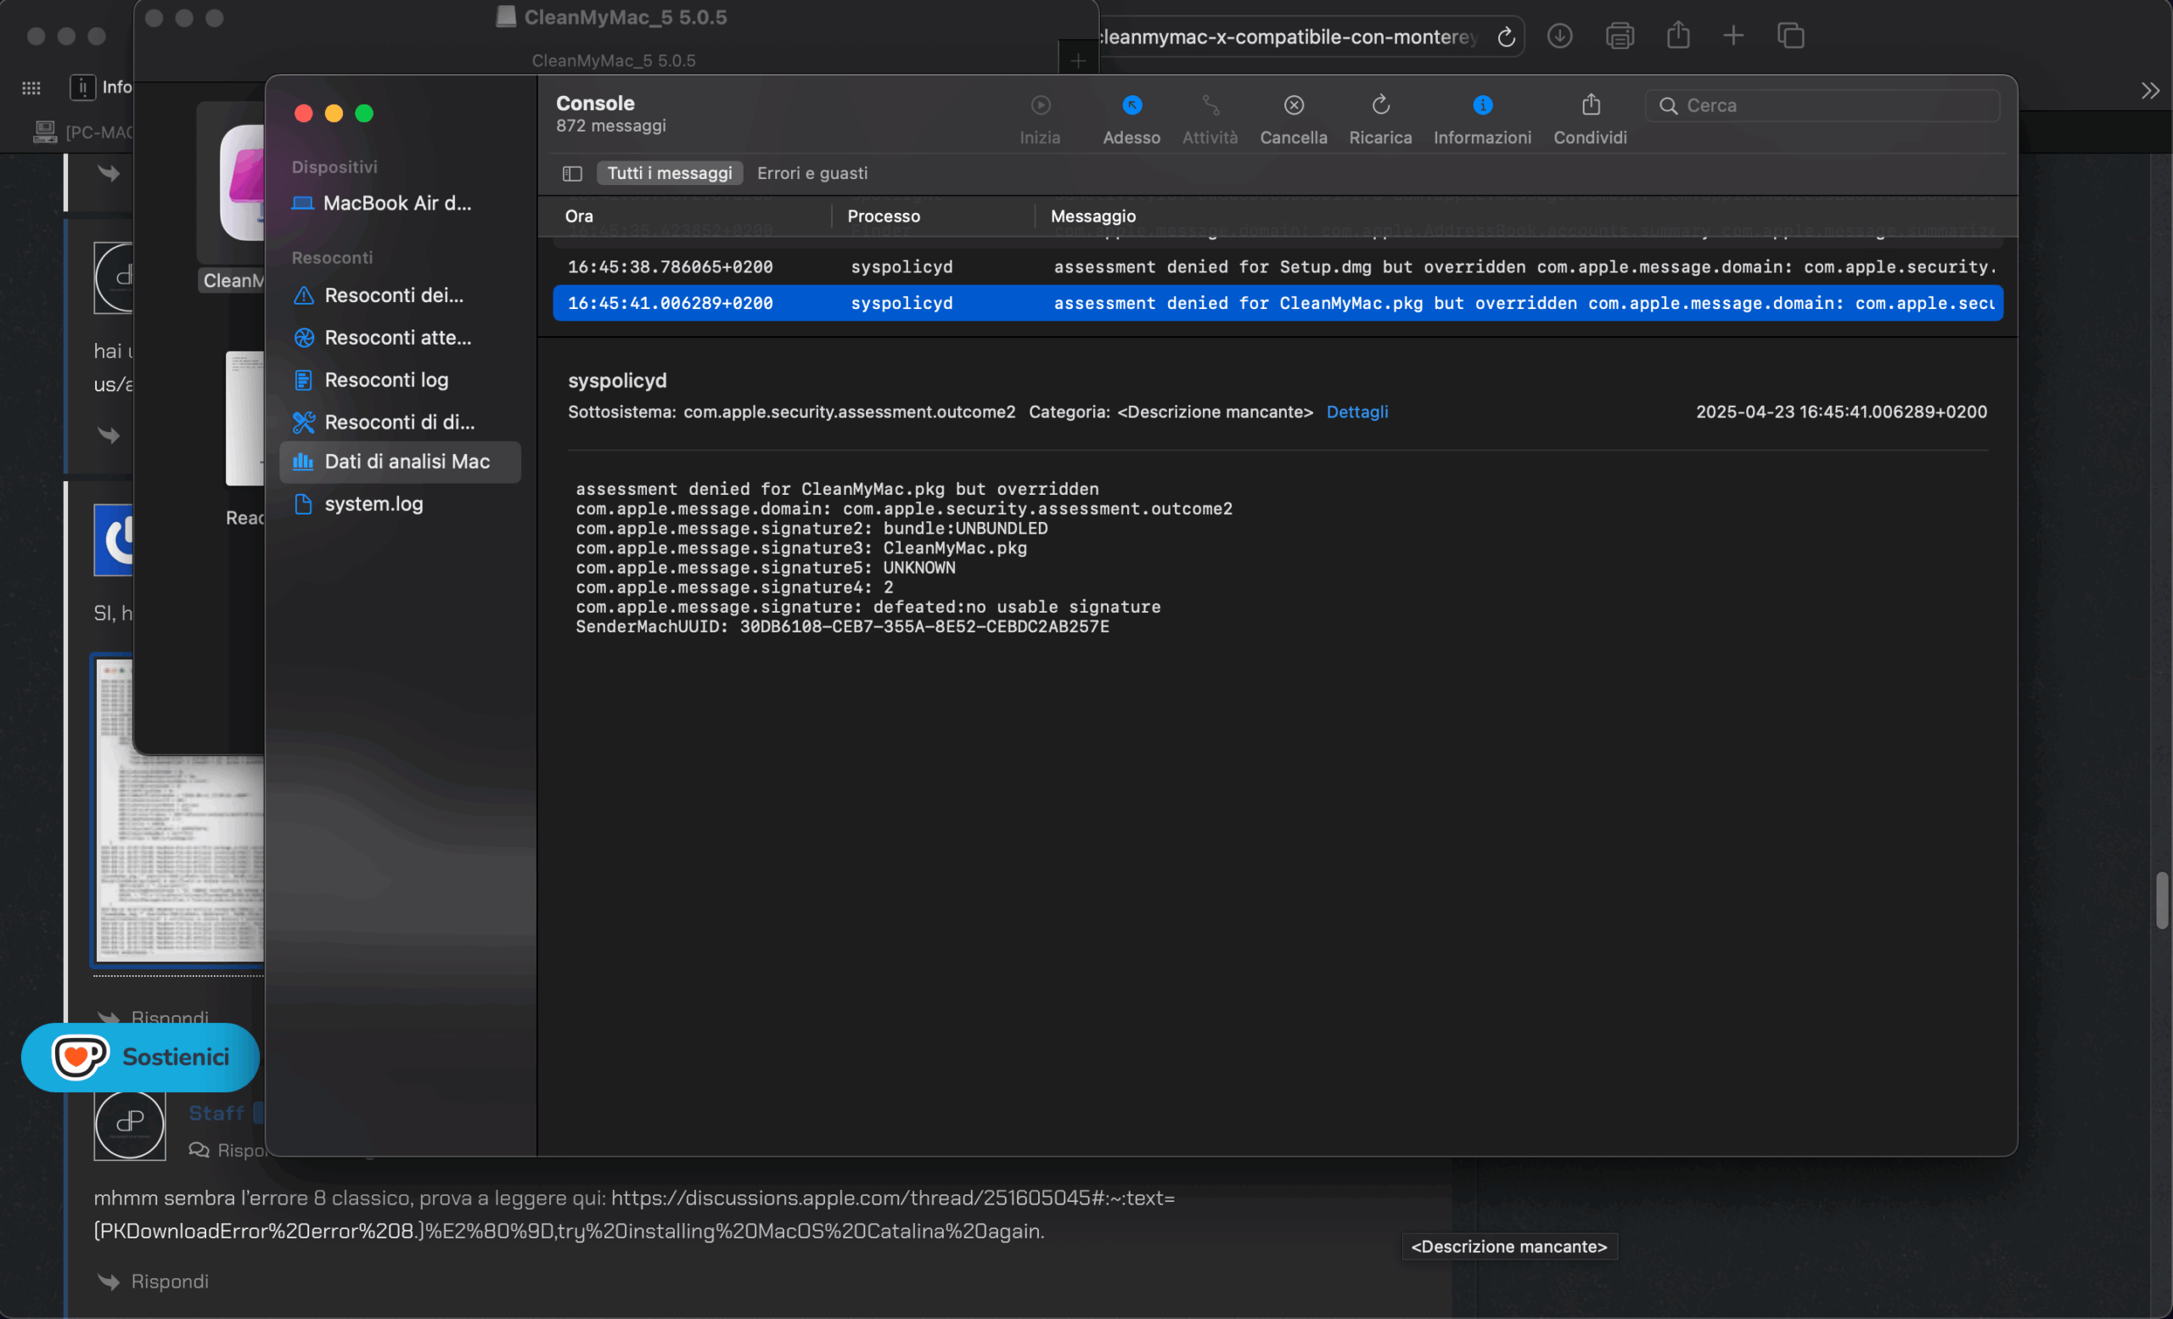Select the CleanMyMac.pkg syspolicyd log row
This screenshot has height=1319, width=2173.
click(1277, 303)
